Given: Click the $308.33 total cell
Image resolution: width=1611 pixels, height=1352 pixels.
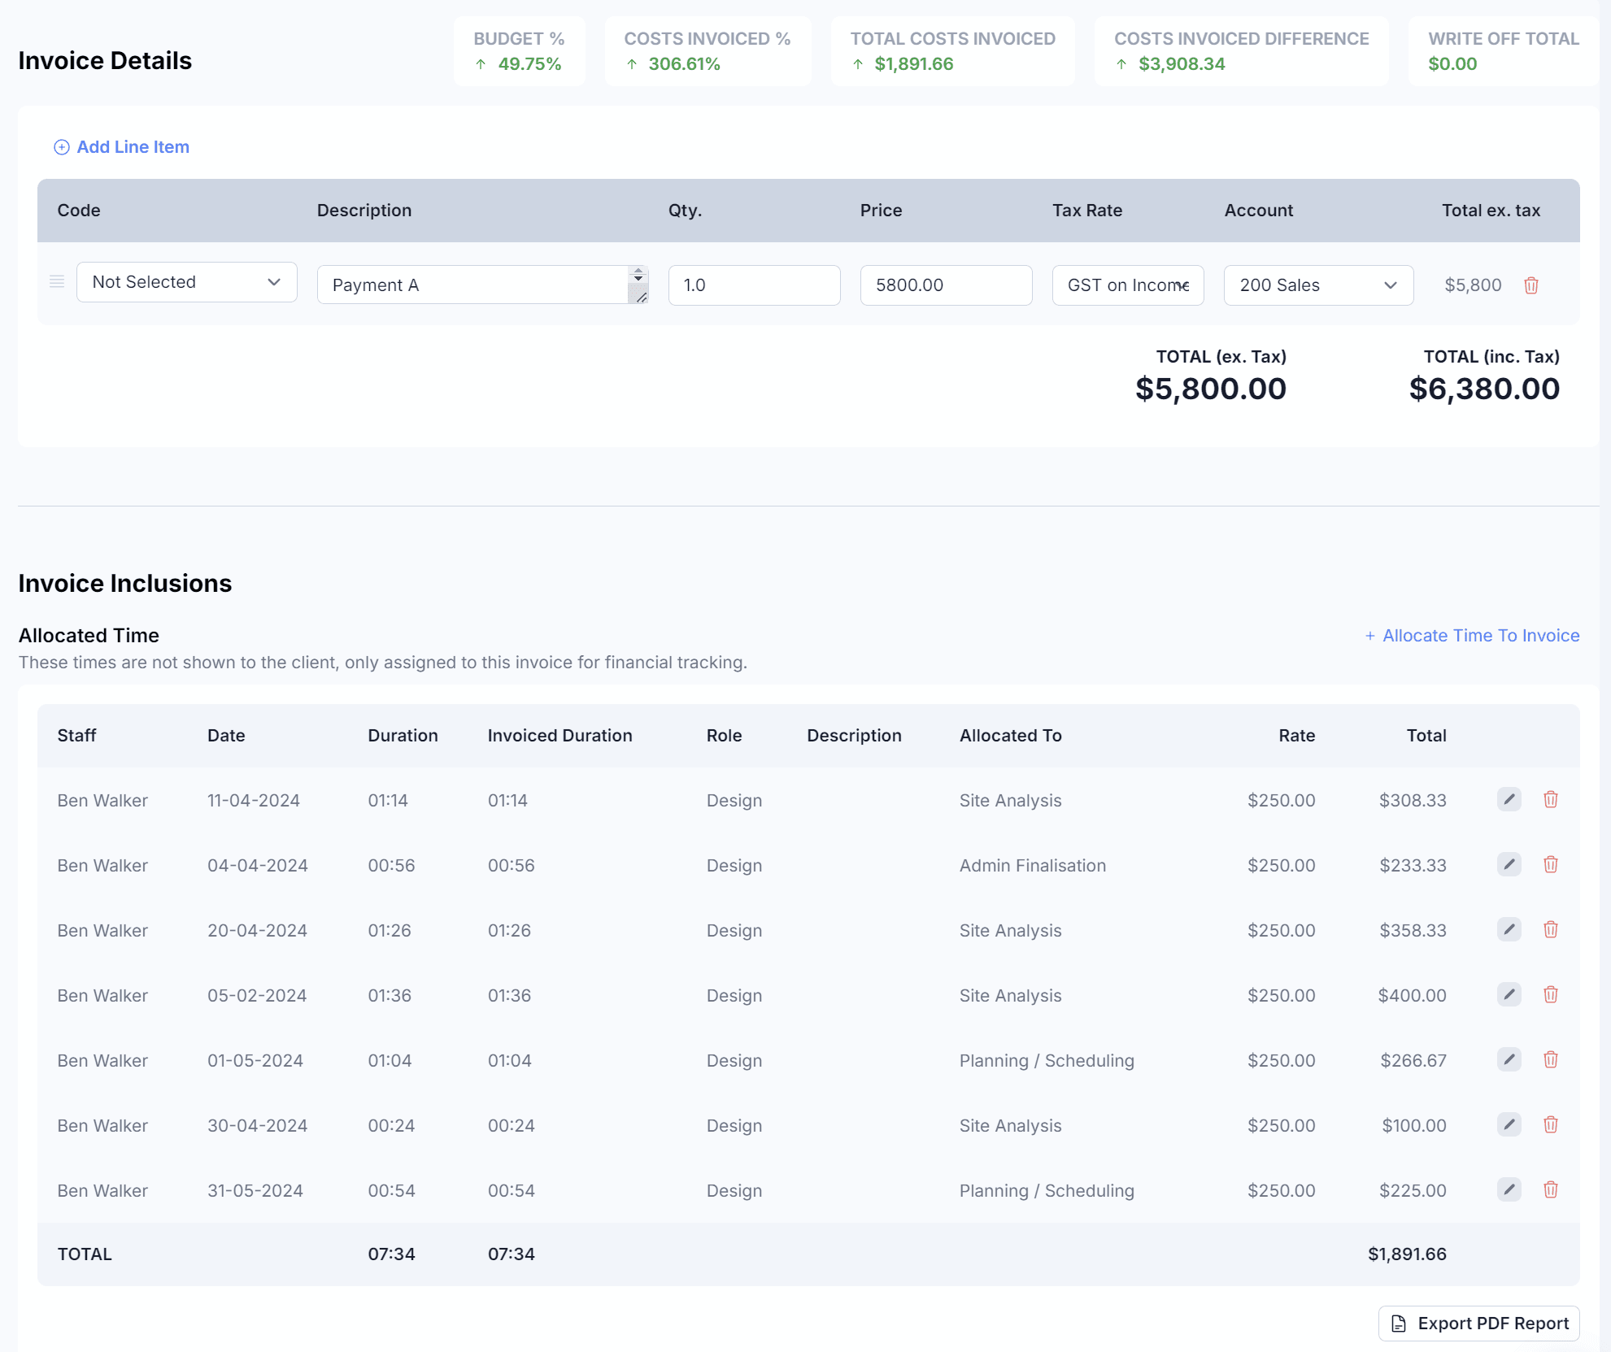Looking at the screenshot, I should coord(1413,801).
